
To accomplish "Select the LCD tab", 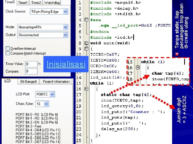I will tap(8, 81).
